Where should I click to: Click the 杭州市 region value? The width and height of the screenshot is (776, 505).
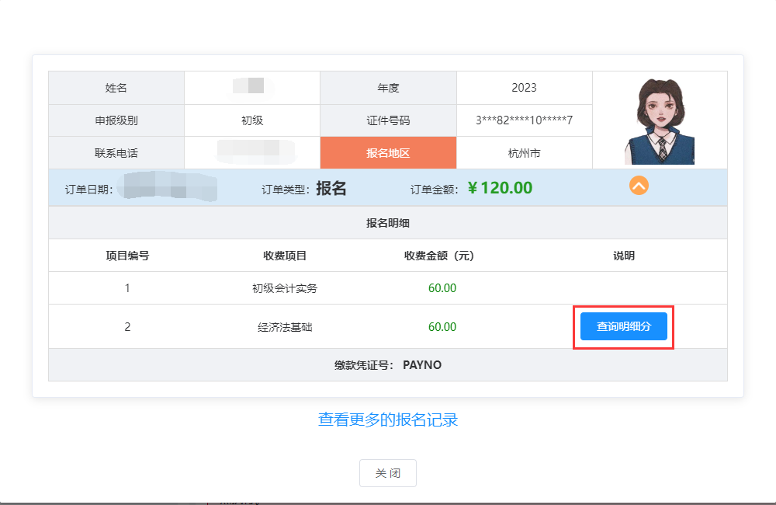525,153
